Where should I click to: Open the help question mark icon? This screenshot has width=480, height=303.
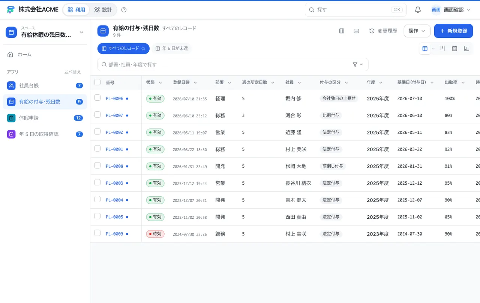coord(124,10)
